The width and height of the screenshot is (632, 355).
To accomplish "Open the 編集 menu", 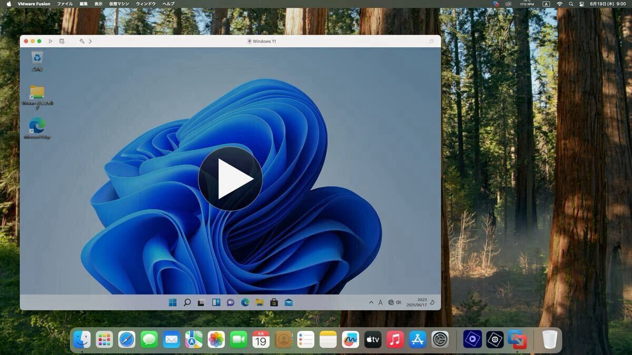I will click(84, 4).
